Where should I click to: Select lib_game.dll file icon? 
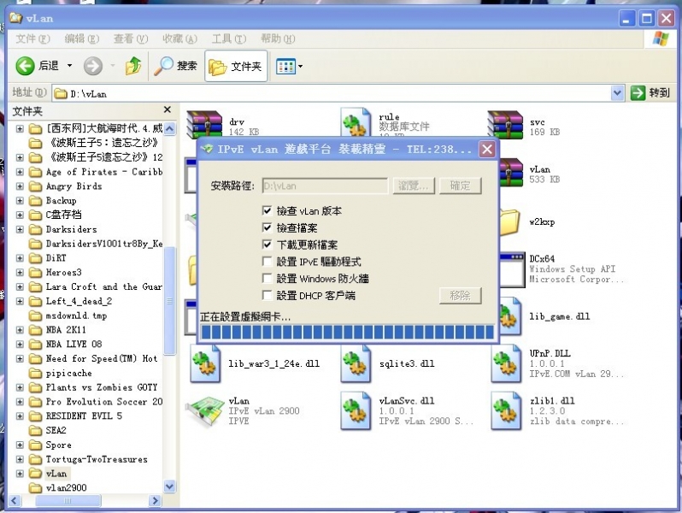pyautogui.click(x=510, y=316)
